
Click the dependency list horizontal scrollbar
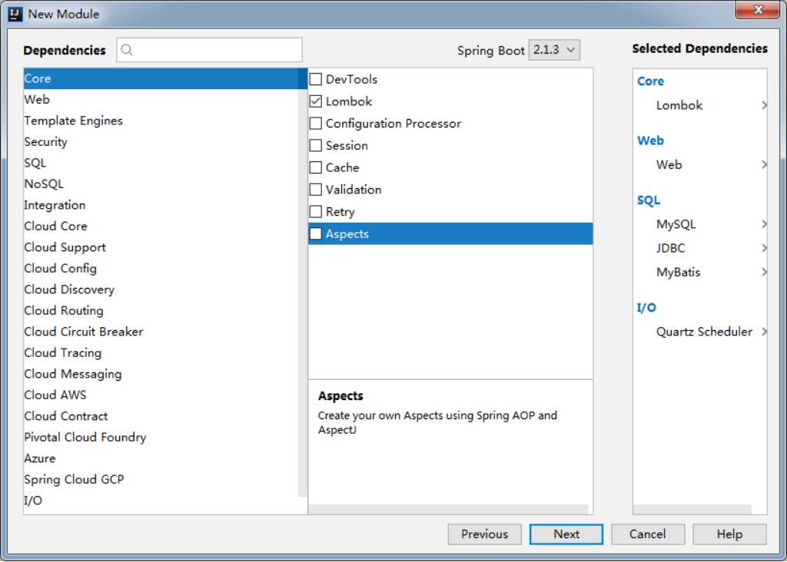pyautogui.click(x=448, y=509)
